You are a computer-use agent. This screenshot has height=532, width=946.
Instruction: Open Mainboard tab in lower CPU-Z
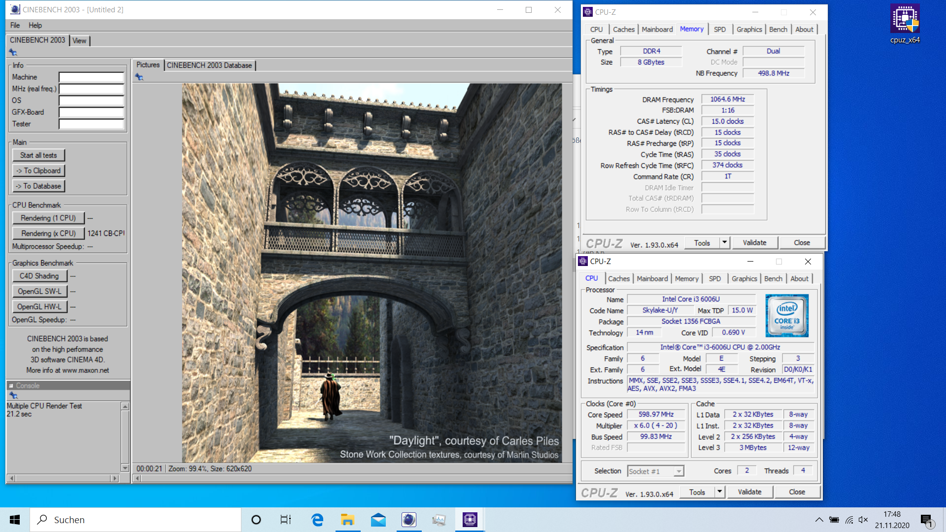click(652, 279)
